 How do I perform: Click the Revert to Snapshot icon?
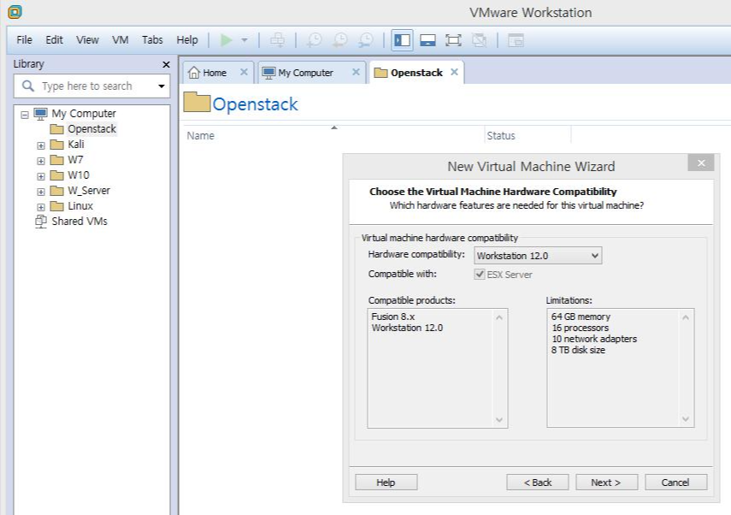[340, 40]
